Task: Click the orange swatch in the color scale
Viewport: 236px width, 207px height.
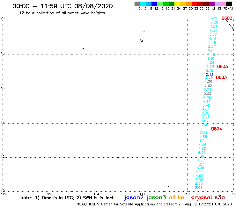Action: [189, 4]
